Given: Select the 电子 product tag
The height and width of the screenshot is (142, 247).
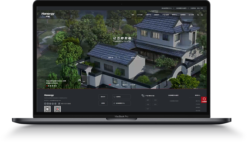Looking at the screenshot, I should click(148, 109).
